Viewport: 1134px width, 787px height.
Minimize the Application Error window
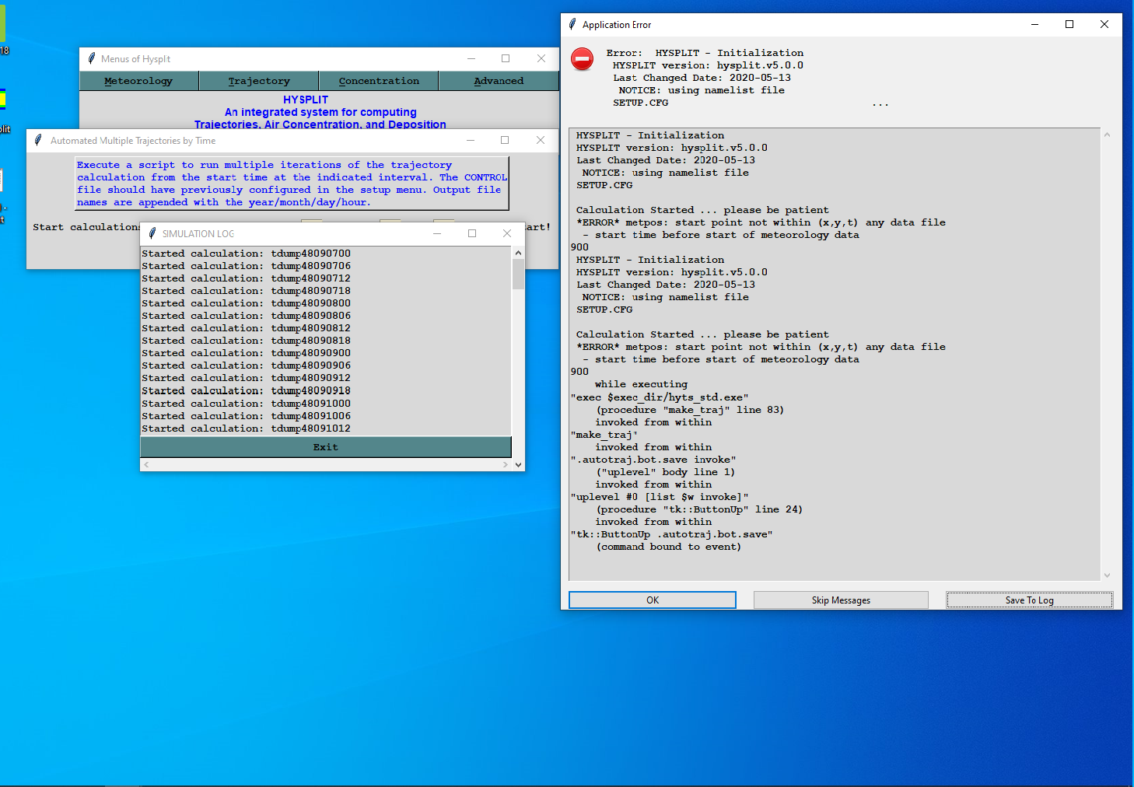1034,24
